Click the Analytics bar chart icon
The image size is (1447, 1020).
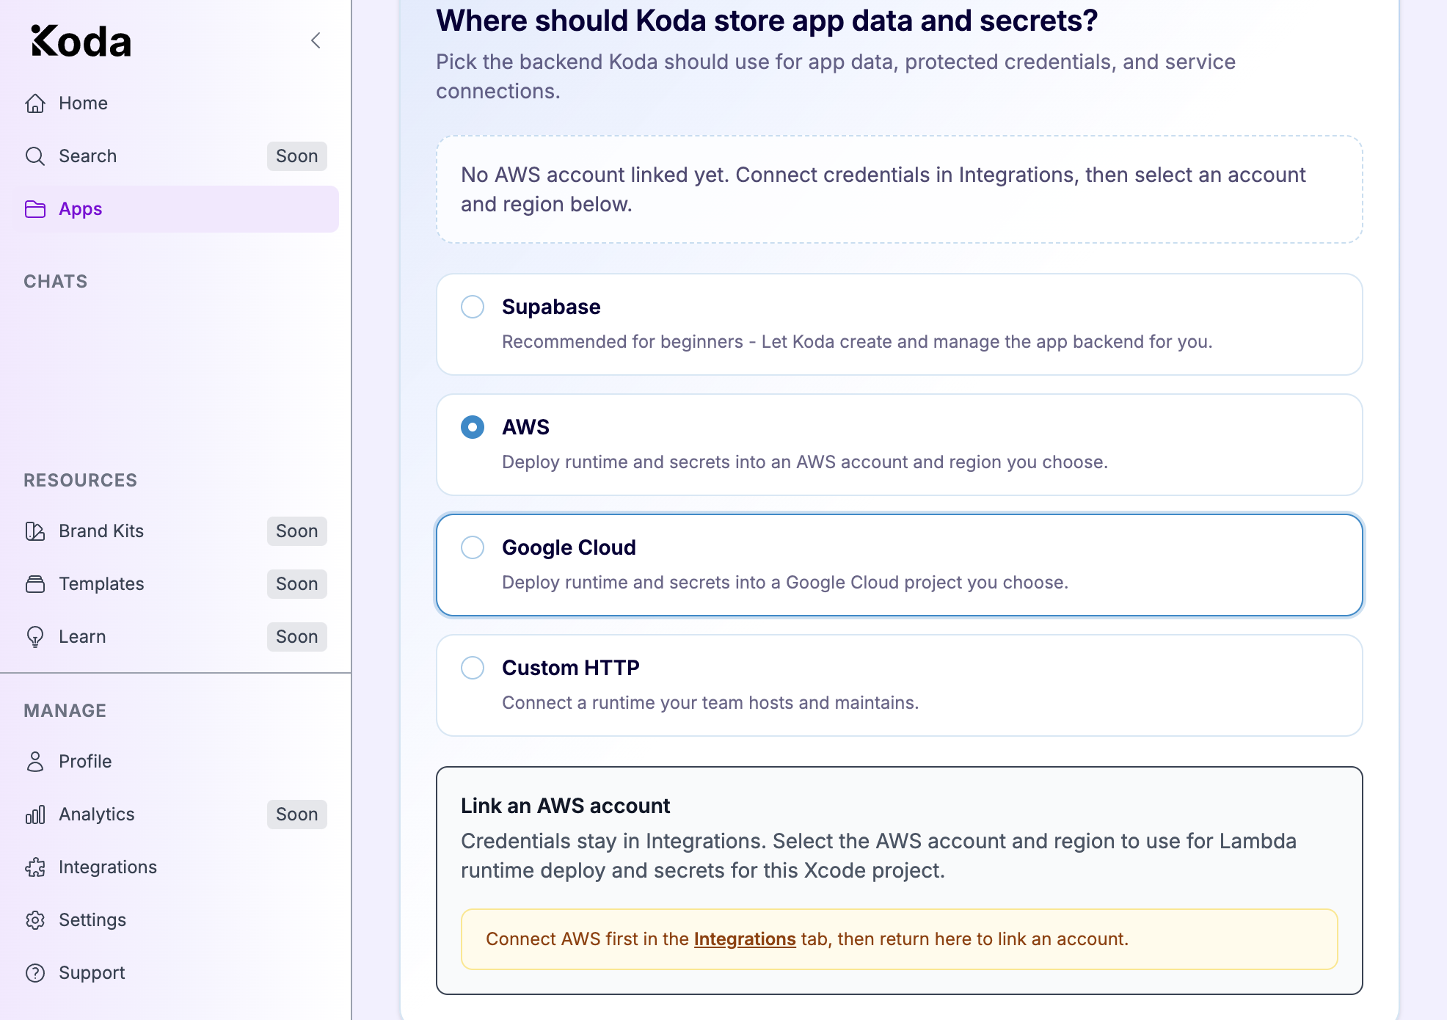pyautogui.click(x=35, y=815)
